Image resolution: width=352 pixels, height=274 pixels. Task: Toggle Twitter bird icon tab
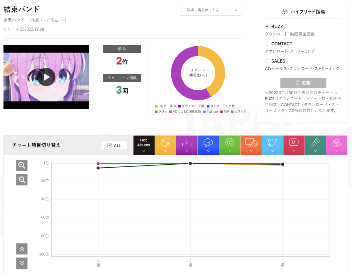pos(273,145)
